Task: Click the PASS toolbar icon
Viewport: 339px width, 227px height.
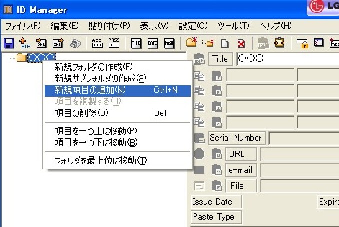Action: (x=114, y=43)
